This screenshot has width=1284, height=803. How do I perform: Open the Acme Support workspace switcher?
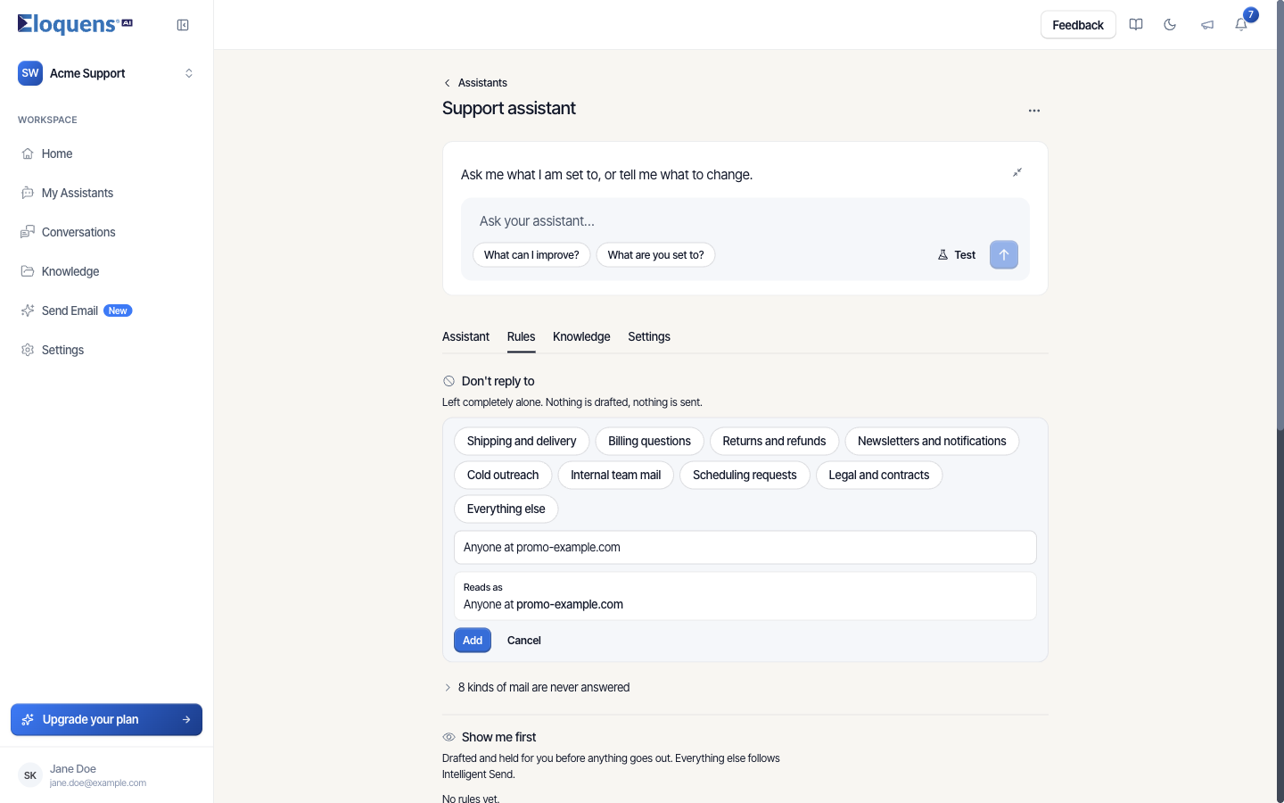(107, 73)
